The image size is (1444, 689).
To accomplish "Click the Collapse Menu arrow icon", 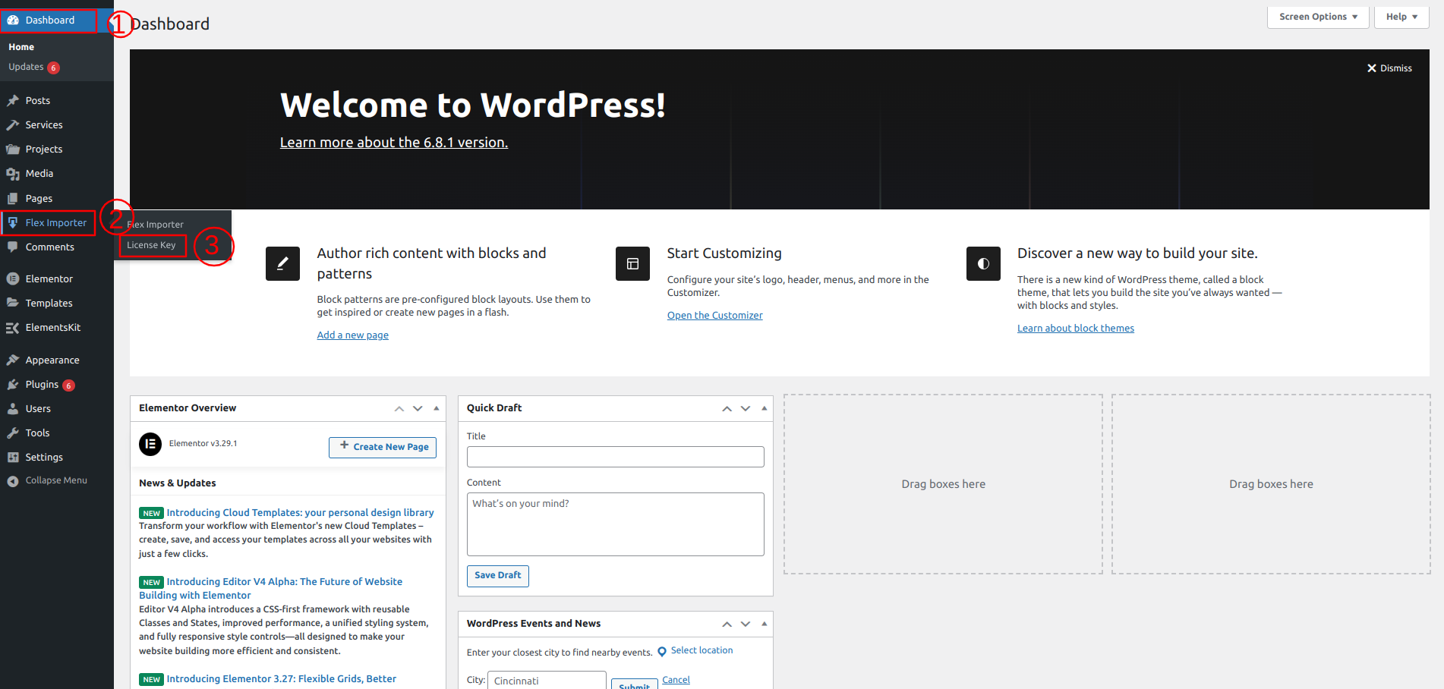I will coord(13,481).
